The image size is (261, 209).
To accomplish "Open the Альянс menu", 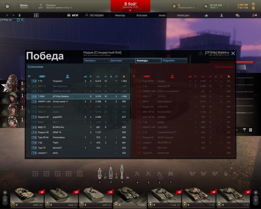I will 162,15.
